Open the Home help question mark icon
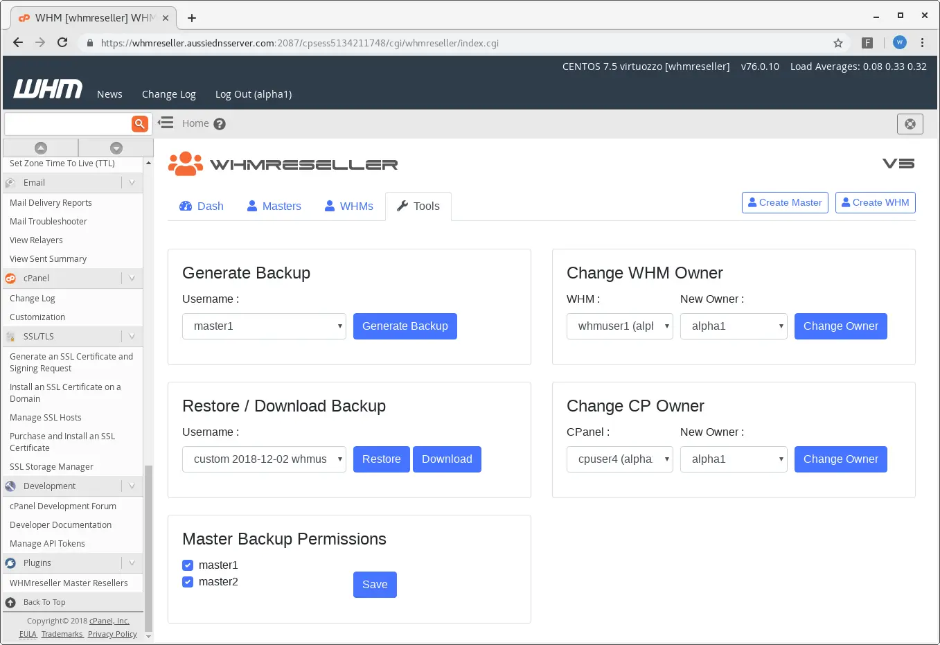 [220, 124]
